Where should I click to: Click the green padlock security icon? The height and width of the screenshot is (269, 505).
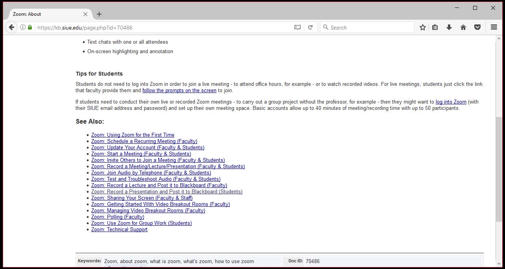[x=30, y=27]
